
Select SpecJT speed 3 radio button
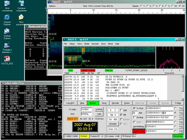coord(154,6)
